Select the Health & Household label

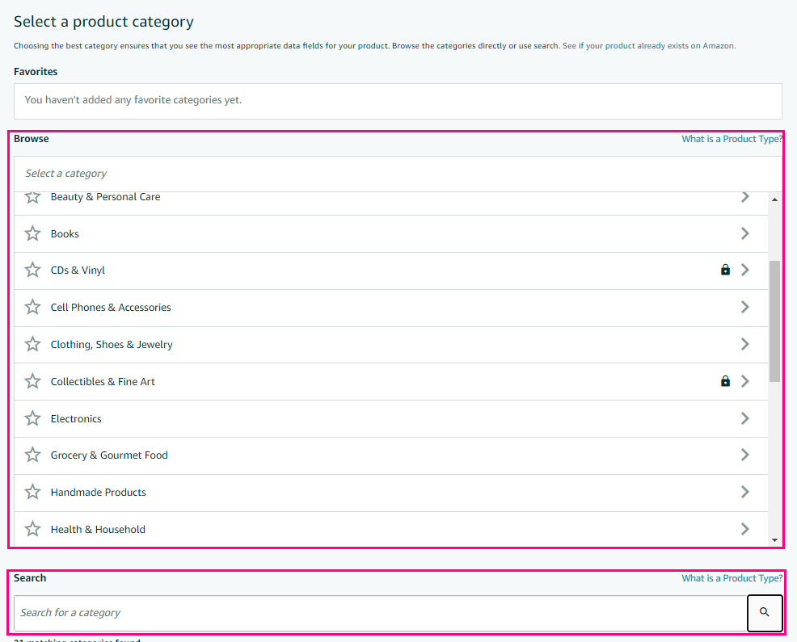pyautogui.click(x=98, y=529)
